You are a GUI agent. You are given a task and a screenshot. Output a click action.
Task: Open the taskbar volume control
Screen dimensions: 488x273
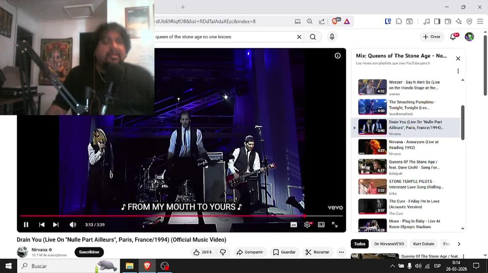point(418,266)
